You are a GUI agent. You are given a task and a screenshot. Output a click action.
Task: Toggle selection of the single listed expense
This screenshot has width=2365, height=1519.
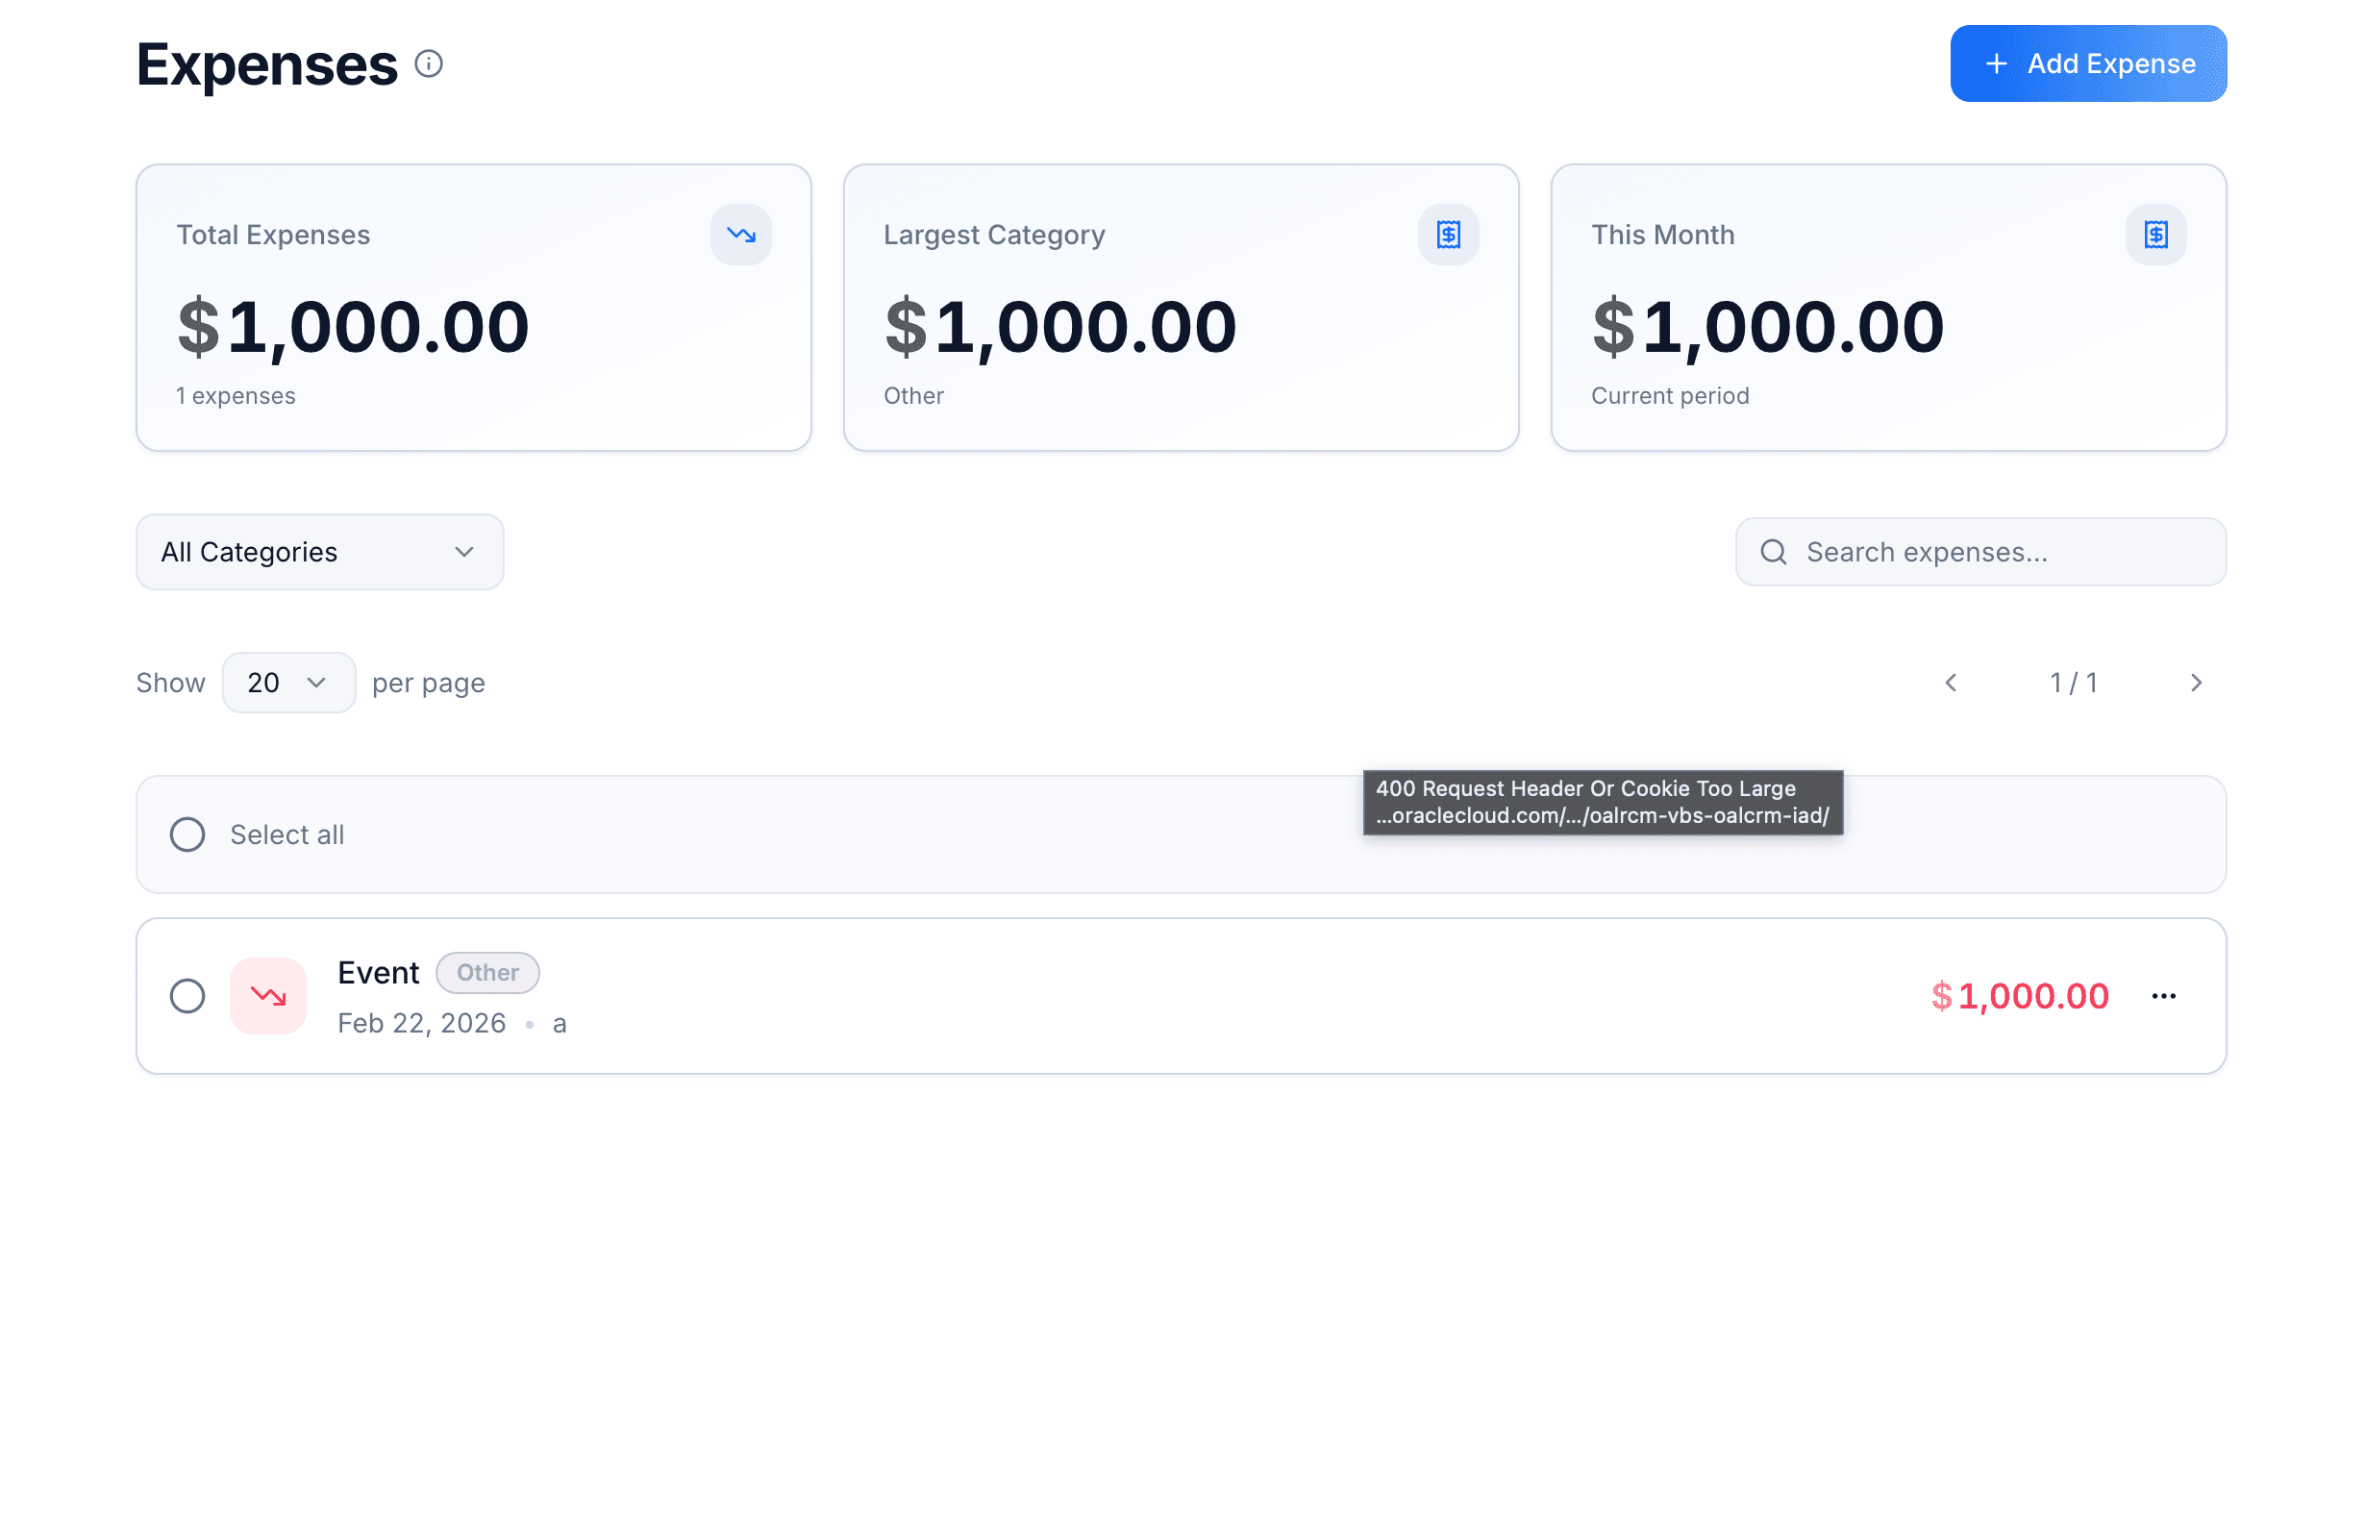[187, 996]
